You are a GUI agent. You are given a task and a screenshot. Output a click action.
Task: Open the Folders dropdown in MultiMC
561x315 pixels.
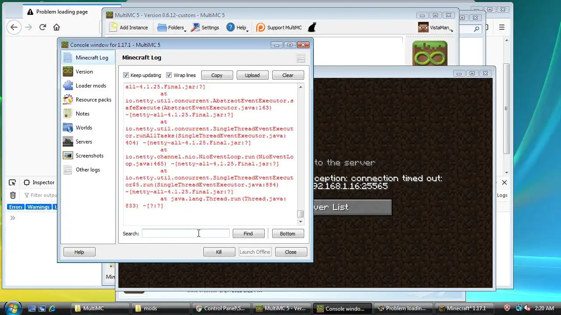tap(171, 28)
